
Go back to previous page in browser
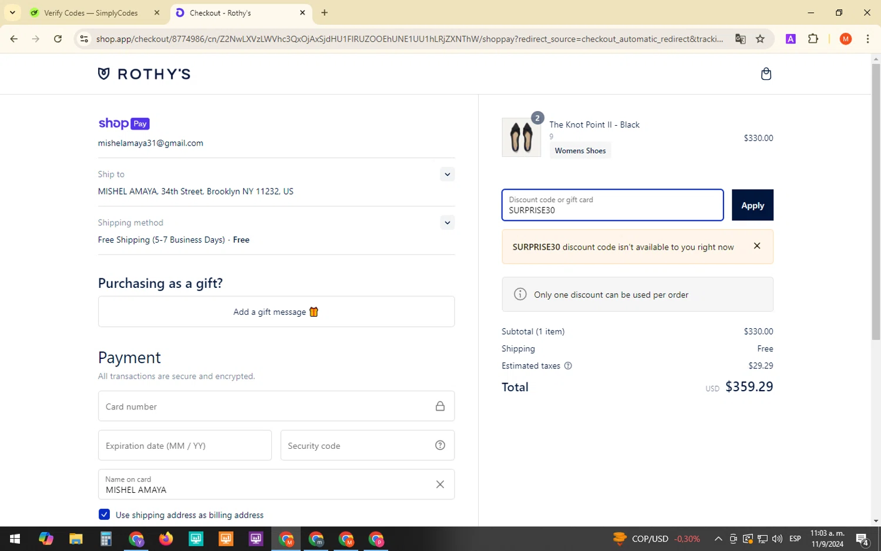coord(14,39)
